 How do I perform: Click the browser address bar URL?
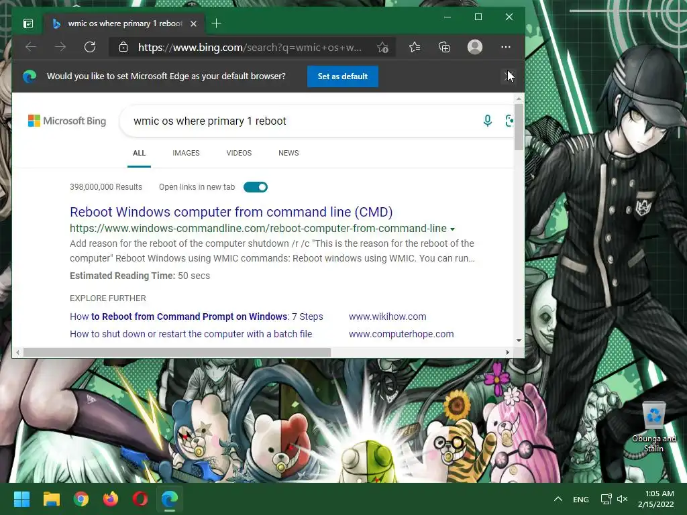click(x=250, y=48)
